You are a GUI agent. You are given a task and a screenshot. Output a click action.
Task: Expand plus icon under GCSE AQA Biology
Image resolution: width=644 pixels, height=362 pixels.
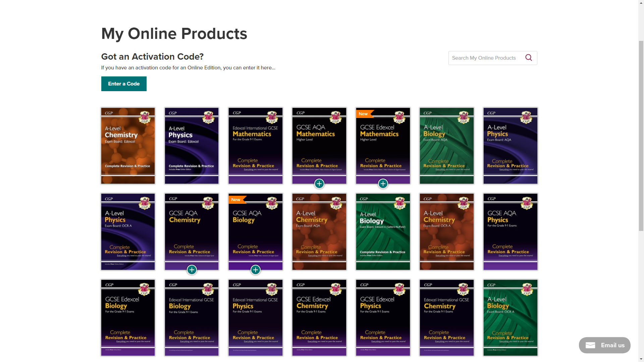[256, 270]
